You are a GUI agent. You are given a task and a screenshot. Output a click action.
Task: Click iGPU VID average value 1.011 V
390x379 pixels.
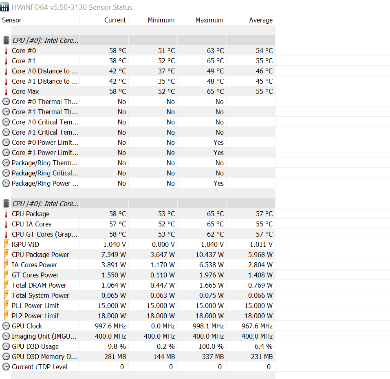[x=261, y=244]
